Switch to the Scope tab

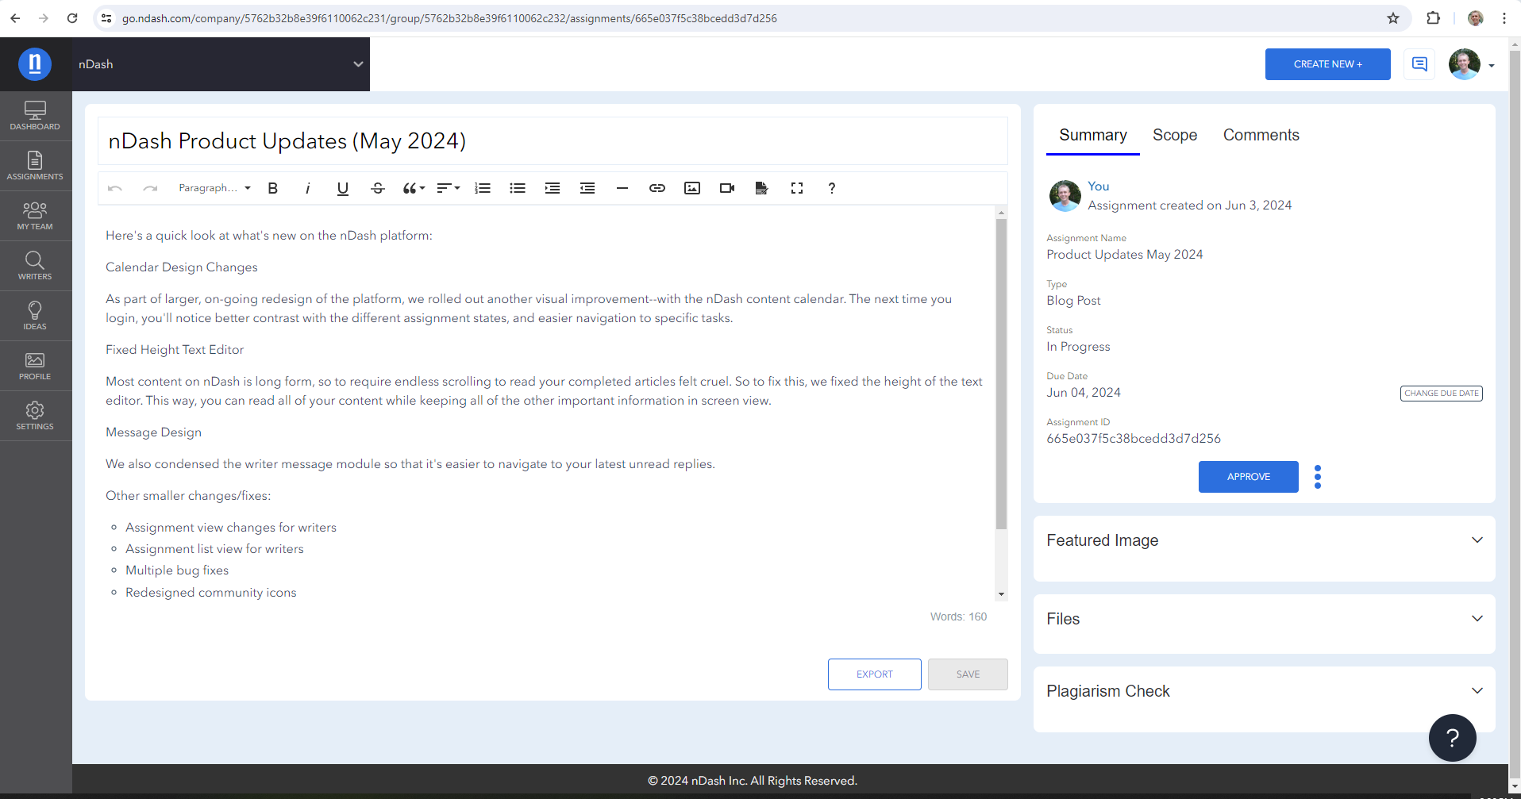pyautogui.click(x=1175, y=135)
